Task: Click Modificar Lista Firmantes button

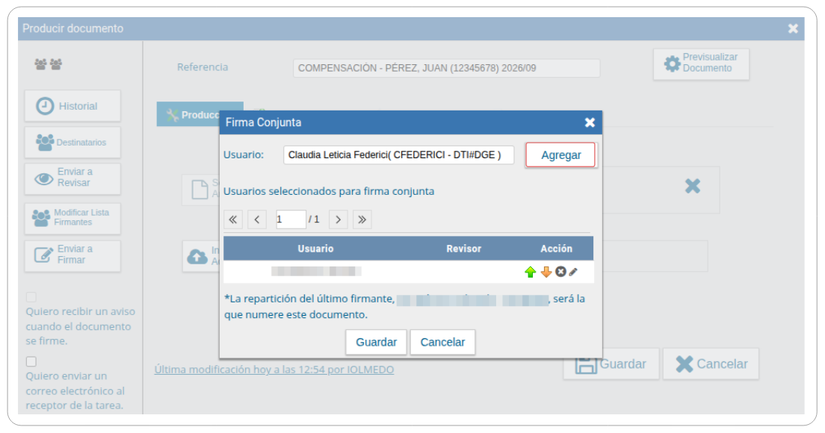Action: (72, 218)
